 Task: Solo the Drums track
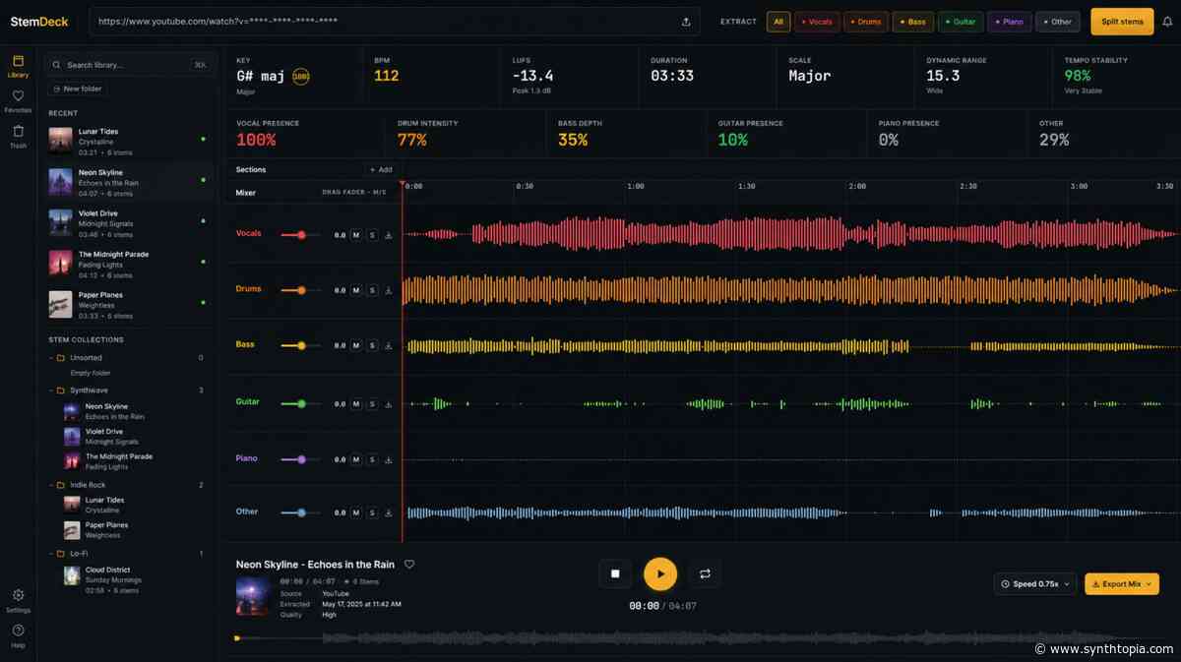pos(372,290)
